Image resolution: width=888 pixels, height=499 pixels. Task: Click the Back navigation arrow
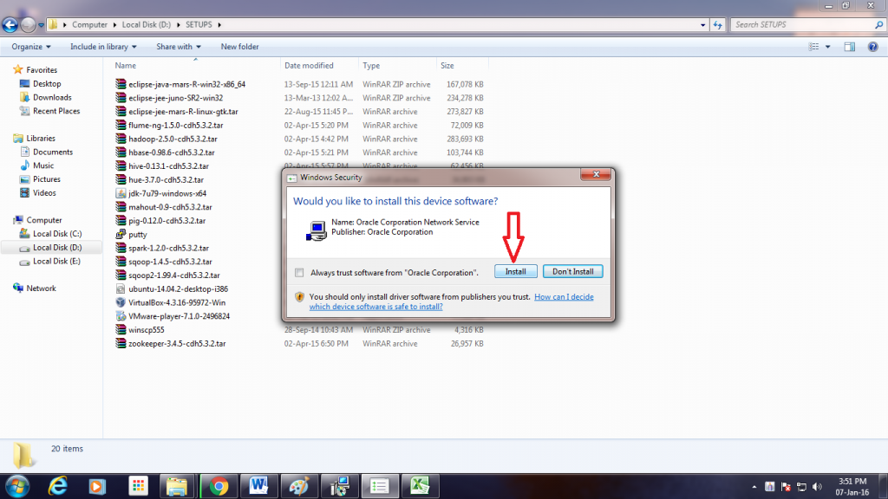10,25
